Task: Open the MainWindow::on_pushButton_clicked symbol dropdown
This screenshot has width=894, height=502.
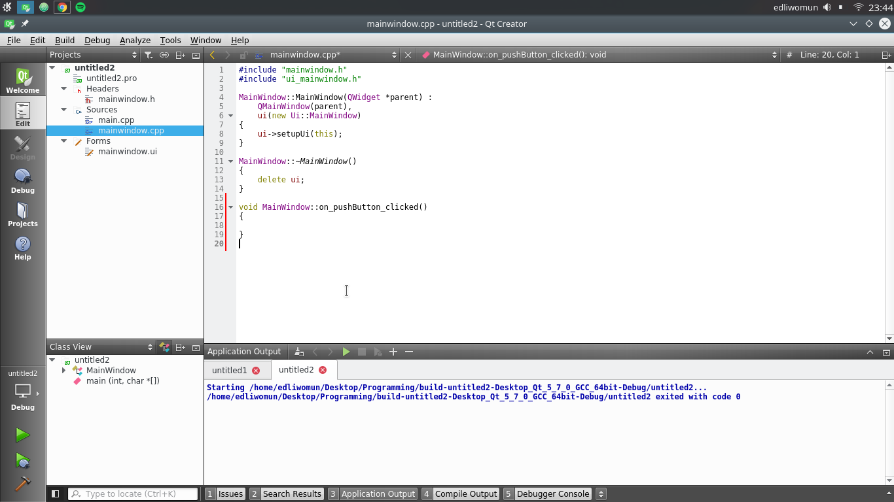Action: click(x=599, y=55)
